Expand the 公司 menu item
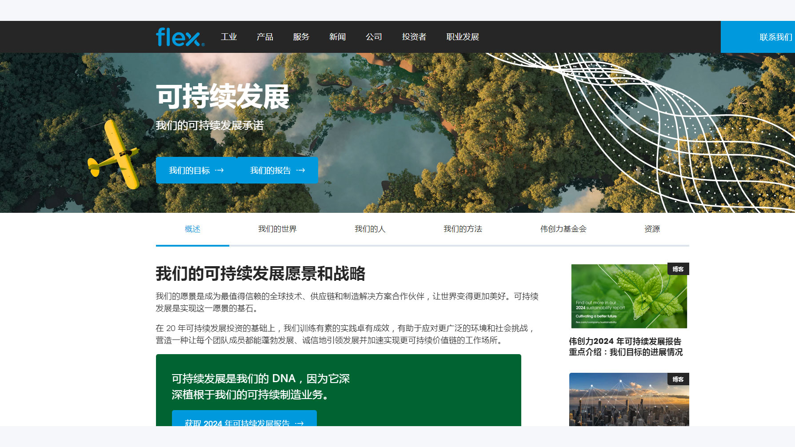 (374, 37)
